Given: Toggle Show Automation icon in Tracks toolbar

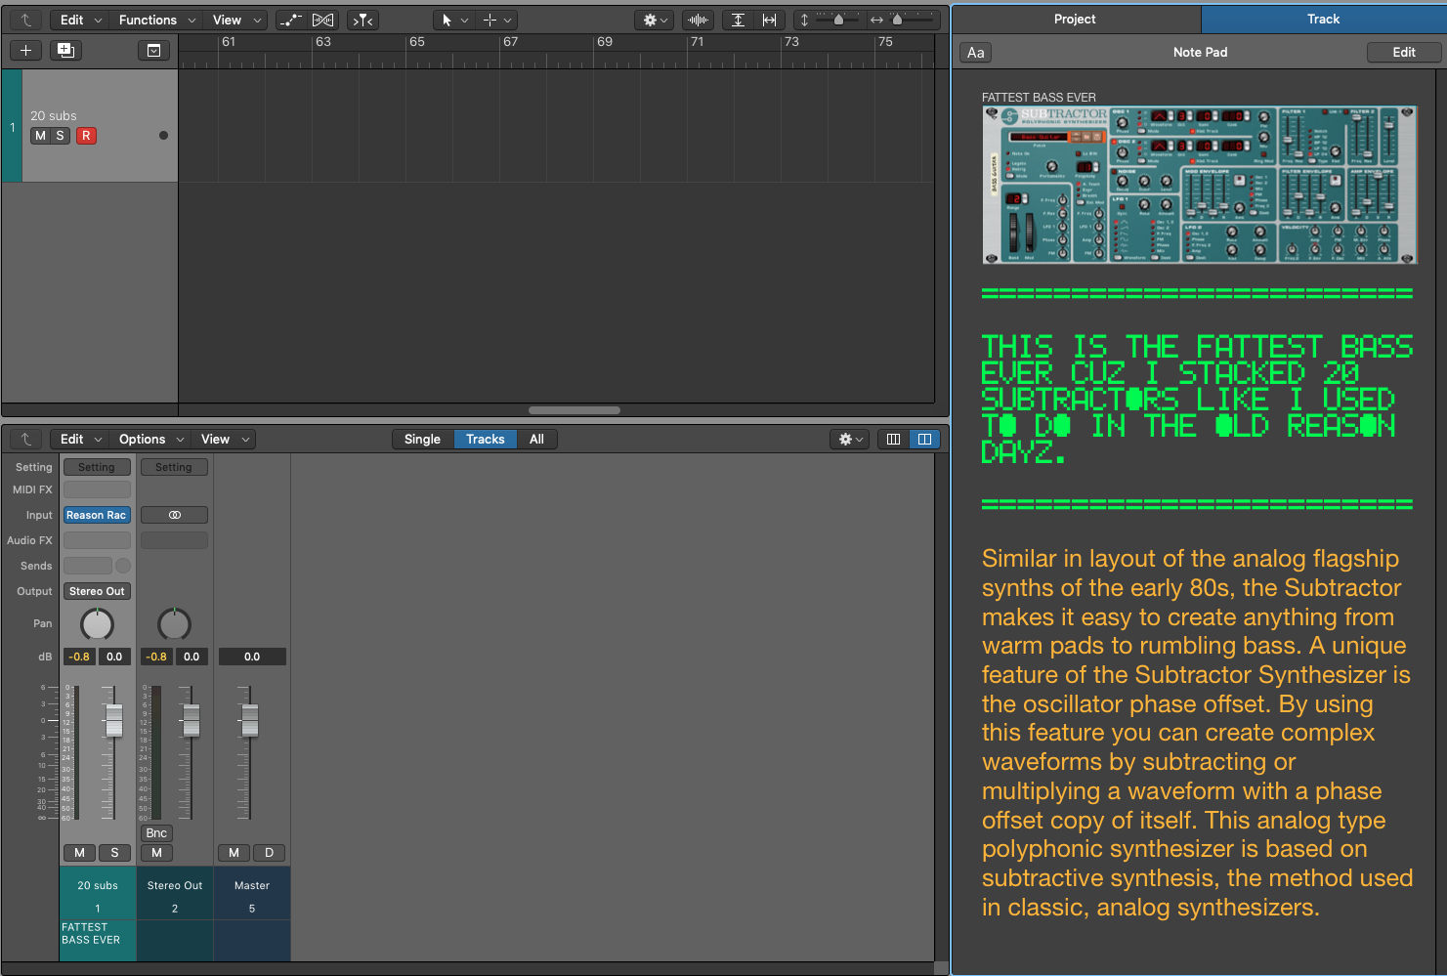Looking at the screenshot, I should click(291, 20).
